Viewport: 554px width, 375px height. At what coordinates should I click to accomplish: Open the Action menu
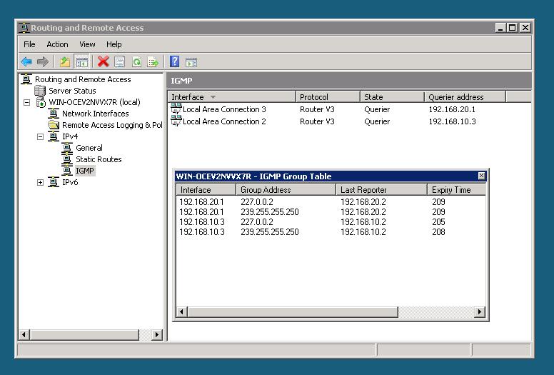pos(57,44)
